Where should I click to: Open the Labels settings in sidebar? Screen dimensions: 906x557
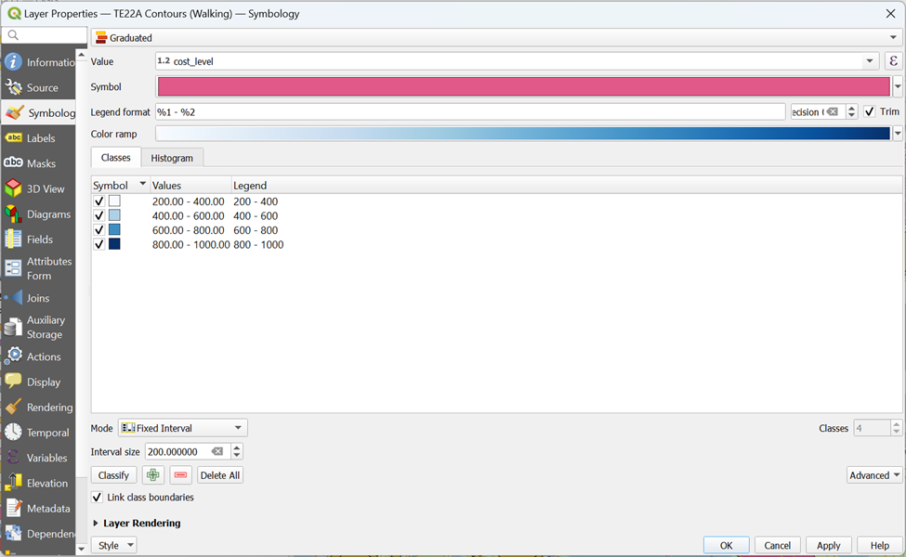coord(40,138)
